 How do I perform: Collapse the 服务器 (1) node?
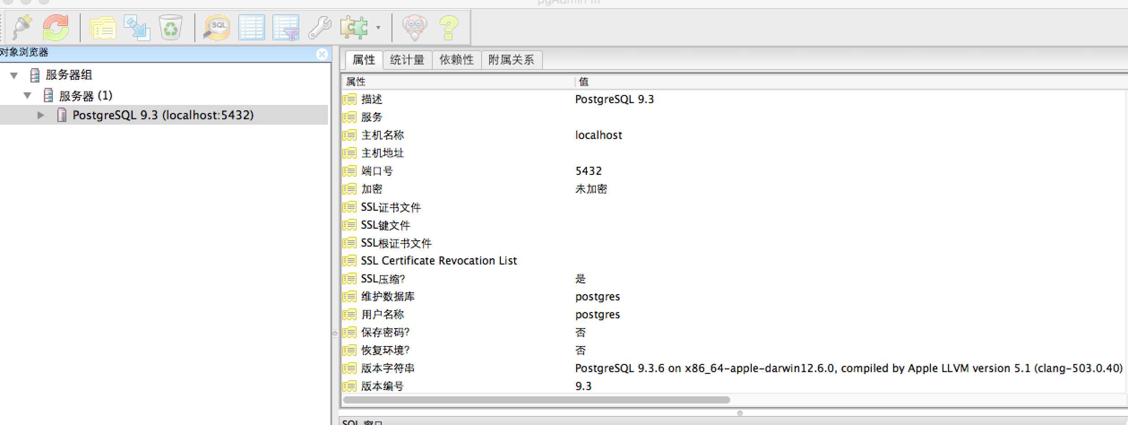[x=28, y=95]
